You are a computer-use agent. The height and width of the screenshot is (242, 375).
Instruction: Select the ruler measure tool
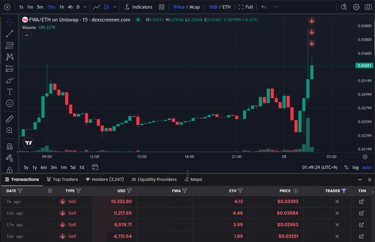coord(9,119)
